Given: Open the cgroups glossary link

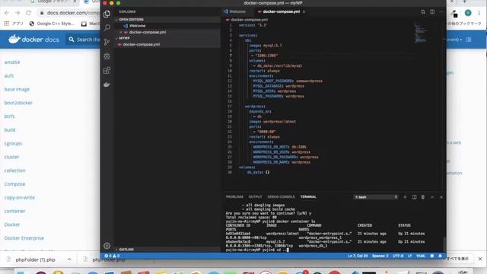Looking at the screenshot, I should [x=13, y=144].
